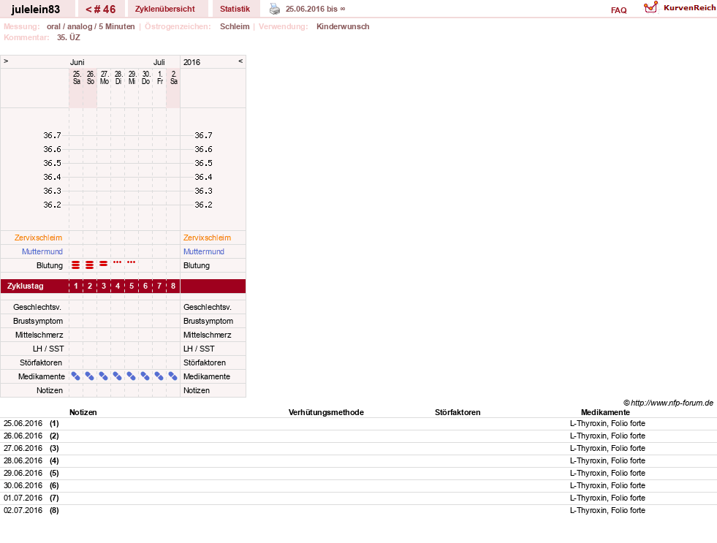This screenshot has height=543, width=717.
Task: Click the < arrow at chart top right
Action: point(240,61)
